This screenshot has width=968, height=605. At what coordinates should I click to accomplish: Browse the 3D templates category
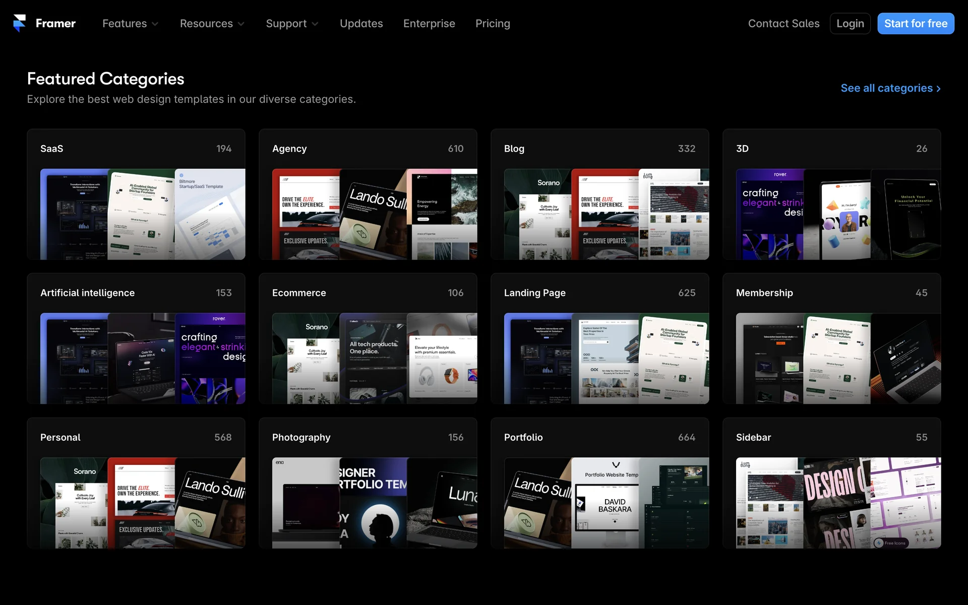tap(831, 194)
